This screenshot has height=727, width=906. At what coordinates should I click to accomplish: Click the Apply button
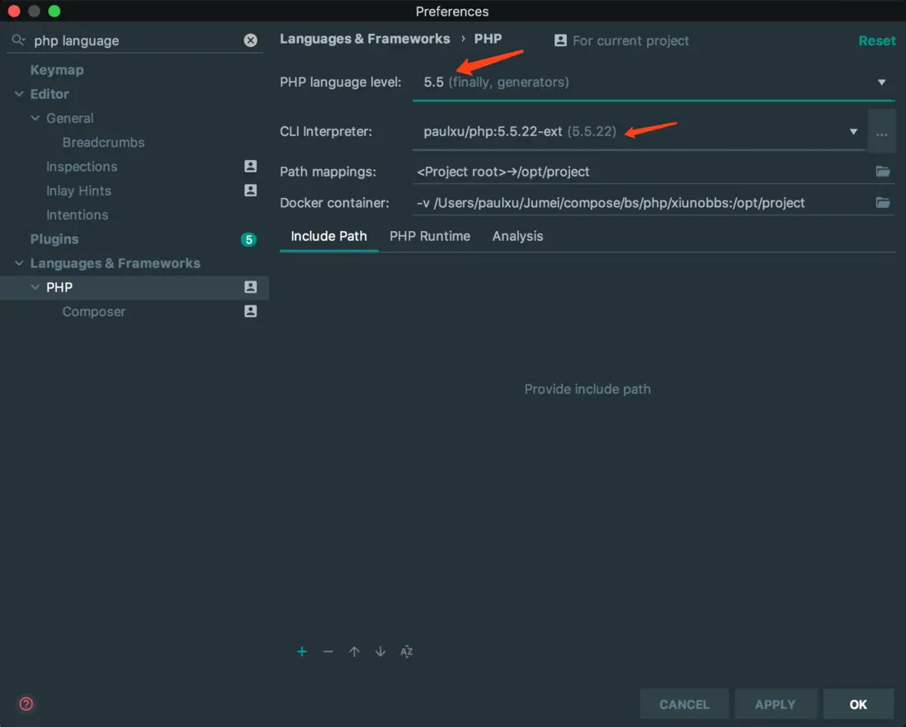tap(776, 704)
